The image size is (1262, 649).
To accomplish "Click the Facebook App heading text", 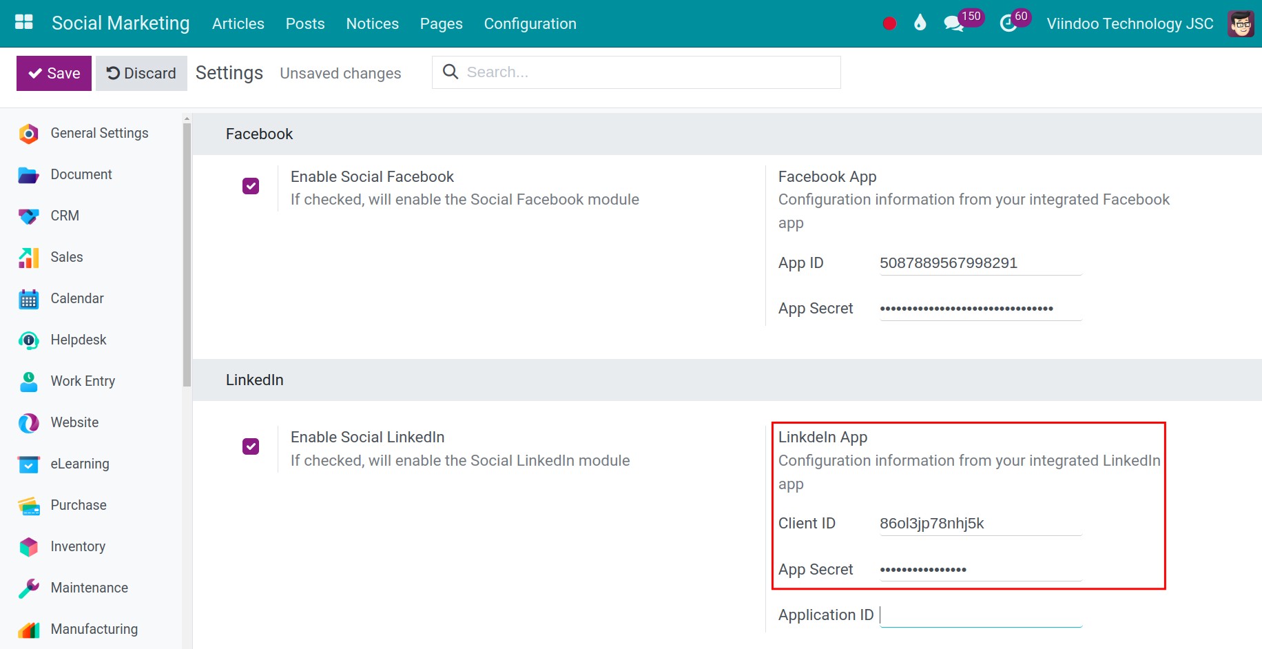I will (x=827, y=176).
